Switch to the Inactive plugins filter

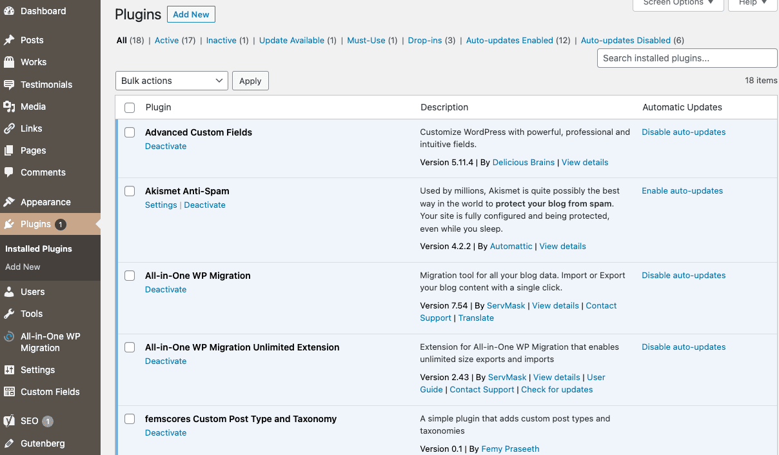pos(221,40)
